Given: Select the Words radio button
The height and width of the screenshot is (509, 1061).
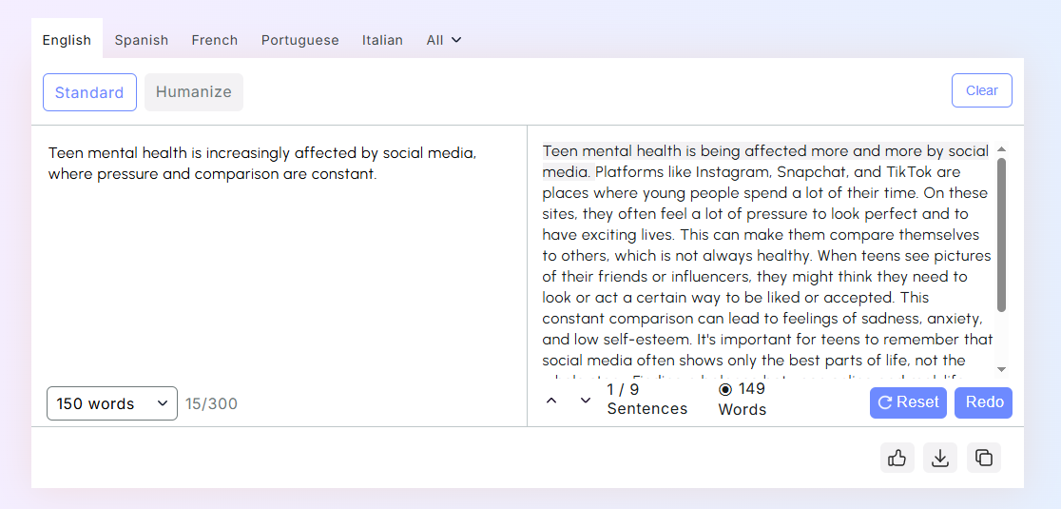Looking at the screenshot, I should [725, 389].
